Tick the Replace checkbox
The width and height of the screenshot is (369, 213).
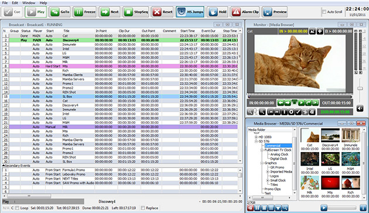(142, 208)
